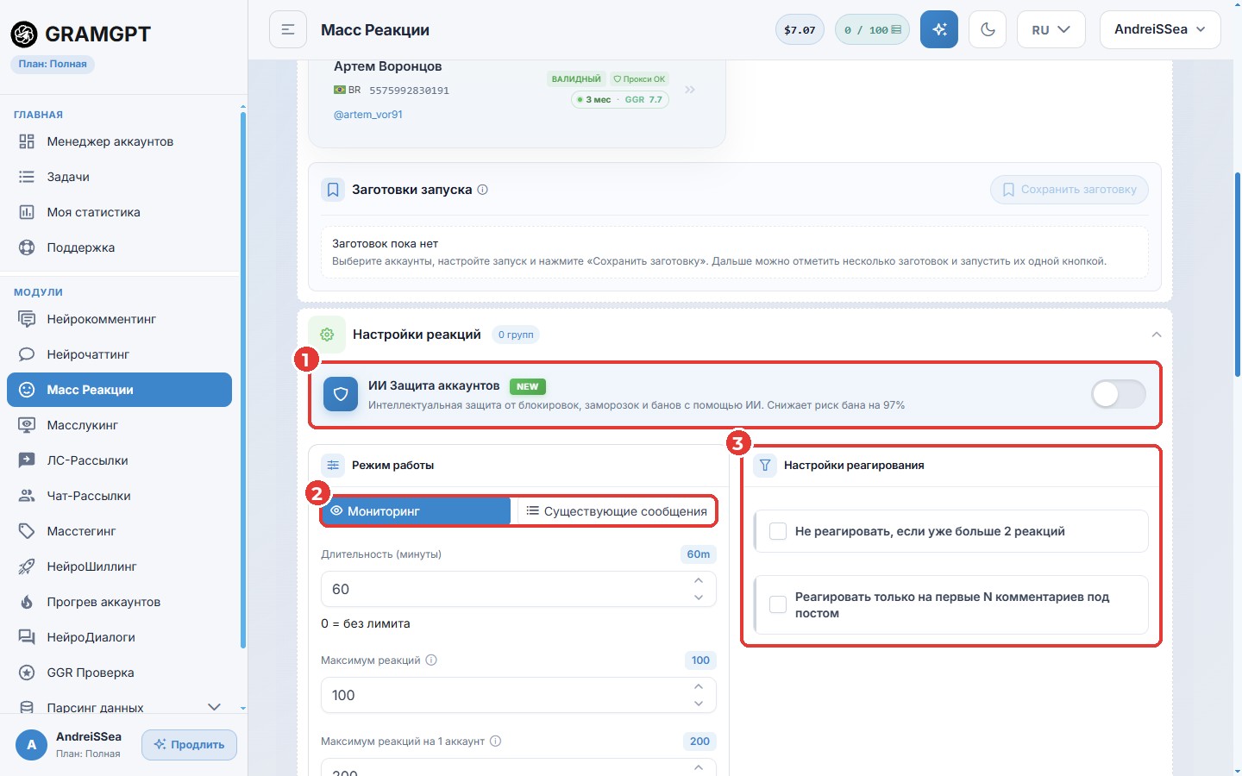
Task: Open the AndreiSSea account dropdown
Action: tap(1160, 29)
